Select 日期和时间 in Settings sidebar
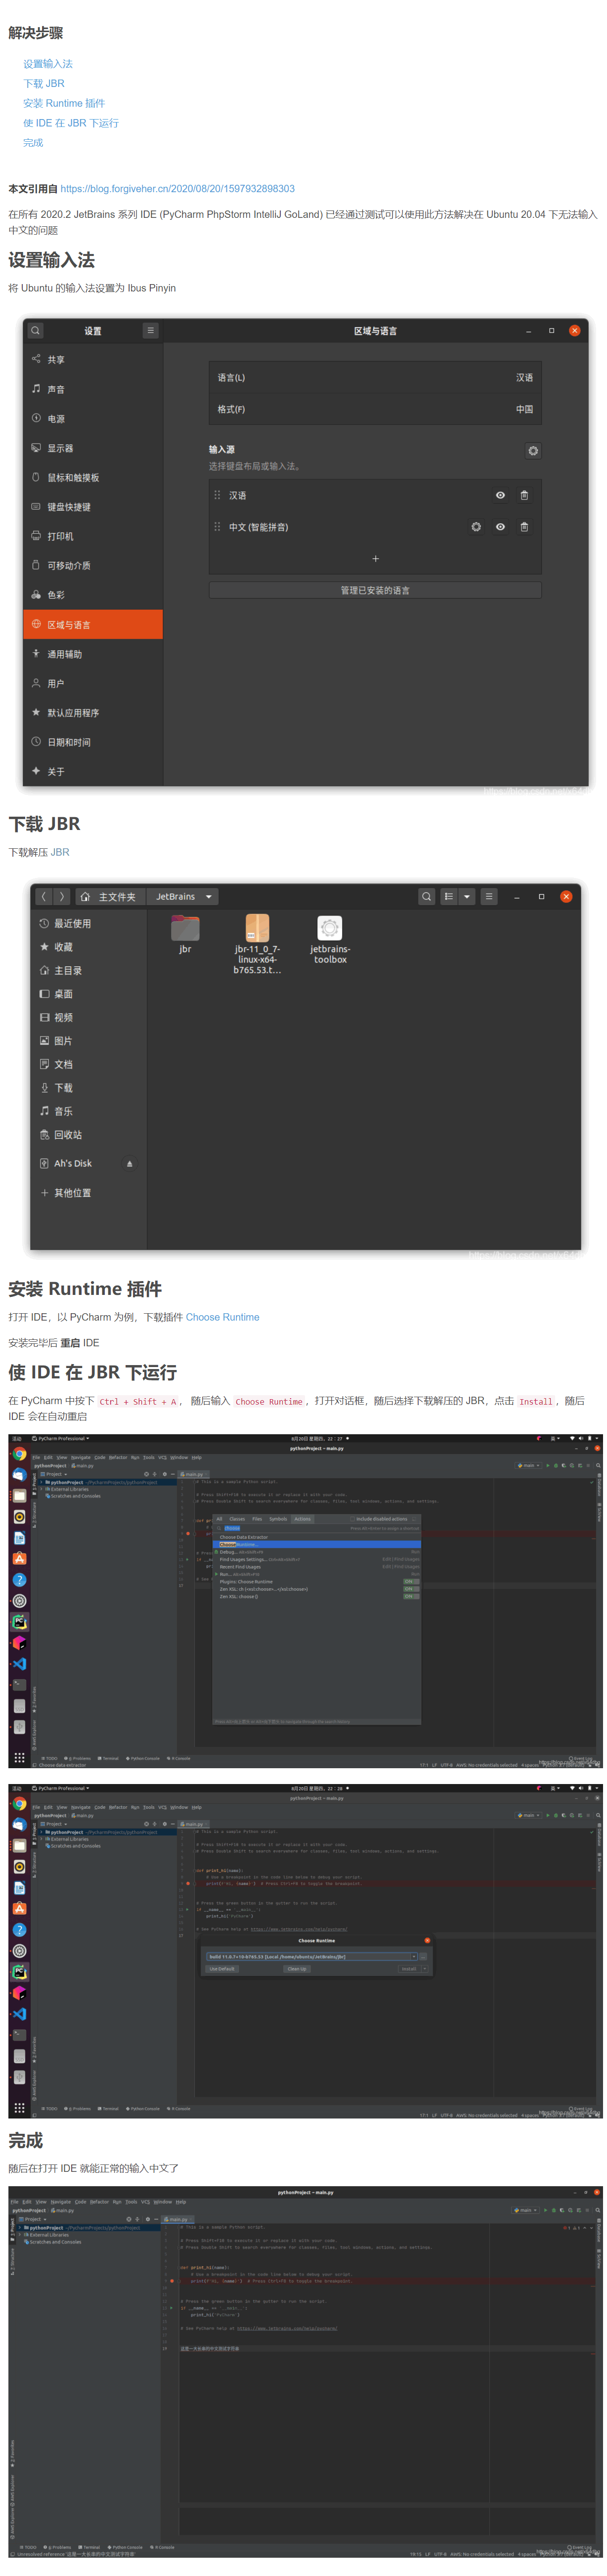 tap(93, 743)
